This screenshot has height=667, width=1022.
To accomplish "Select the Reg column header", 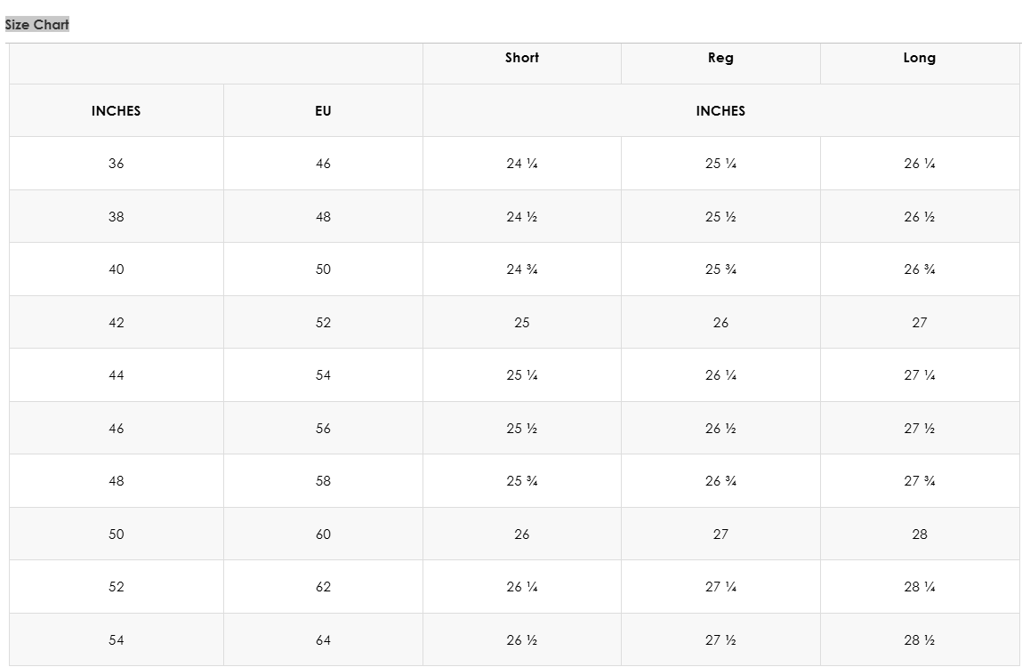I will [720, 58].
